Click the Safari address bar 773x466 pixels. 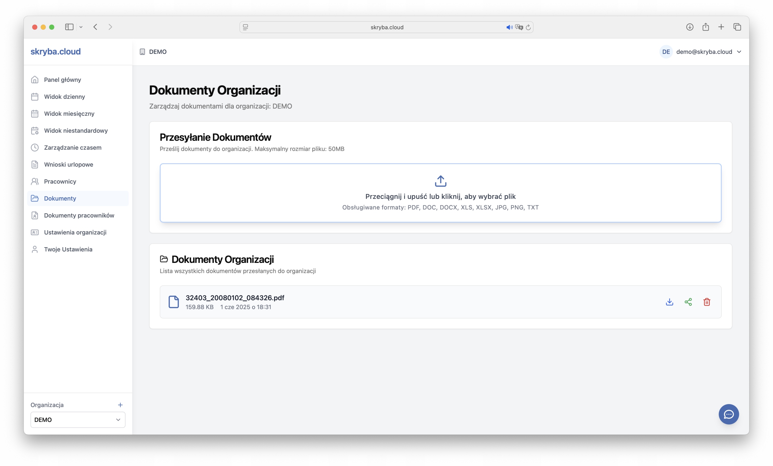point(386,27)
